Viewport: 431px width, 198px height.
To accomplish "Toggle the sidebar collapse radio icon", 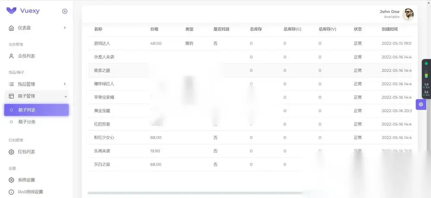I will click(65, 11).
